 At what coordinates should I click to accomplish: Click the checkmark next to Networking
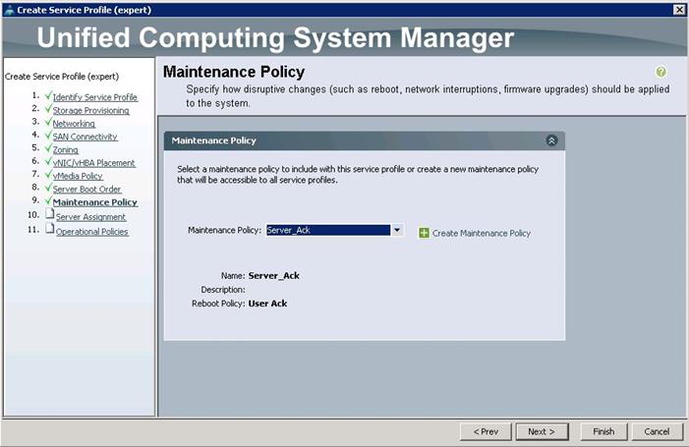coord(48,122)
